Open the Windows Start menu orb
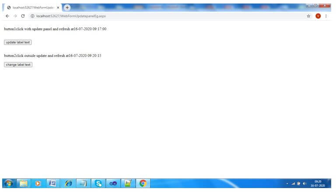The width and height of the screenshot is (336, 192). [9, 183]
